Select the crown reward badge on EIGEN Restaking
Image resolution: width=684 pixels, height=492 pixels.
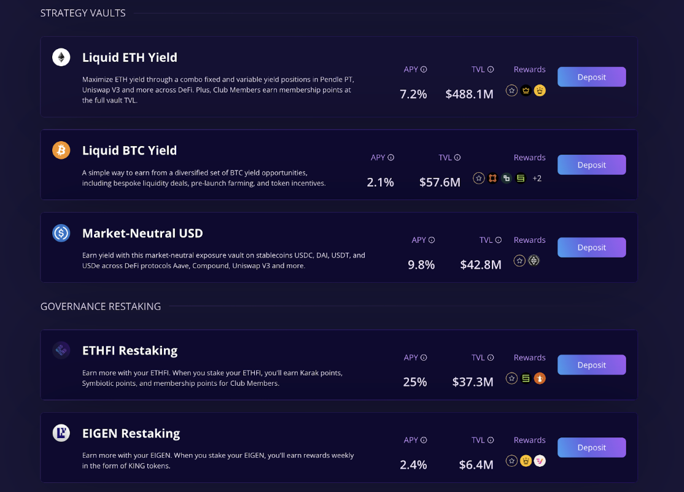(526, 461)
